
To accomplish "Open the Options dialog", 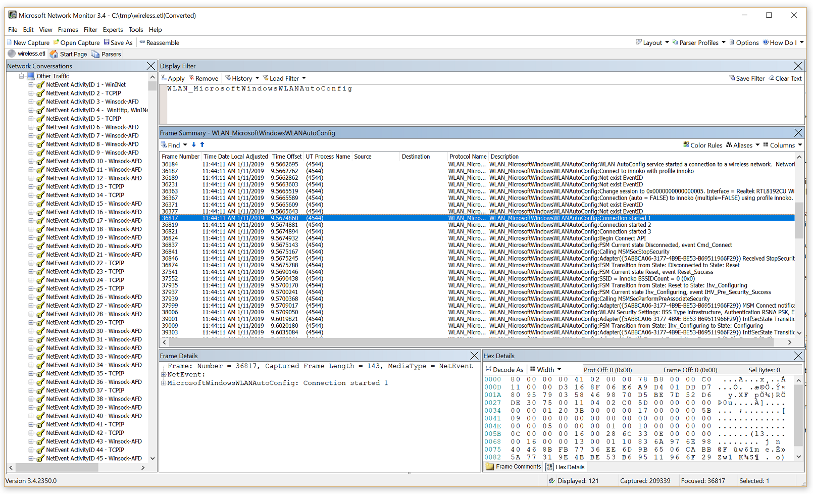I will [744, 43].
